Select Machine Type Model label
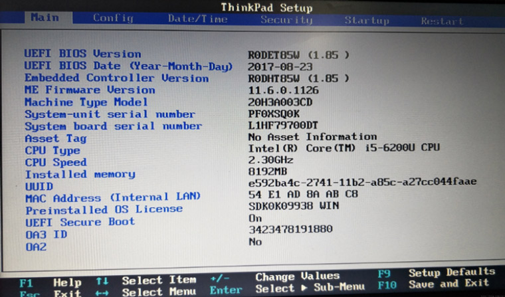Screen dimensions: 505x297 [x=86, y=102]
